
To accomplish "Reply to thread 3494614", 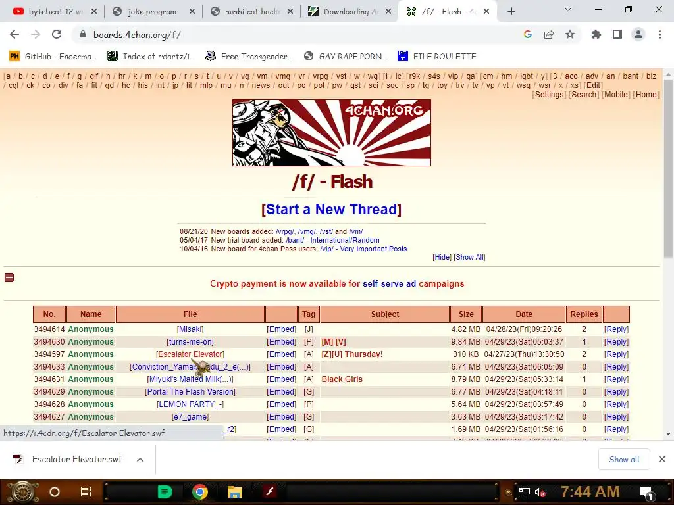I will point(616,329).
